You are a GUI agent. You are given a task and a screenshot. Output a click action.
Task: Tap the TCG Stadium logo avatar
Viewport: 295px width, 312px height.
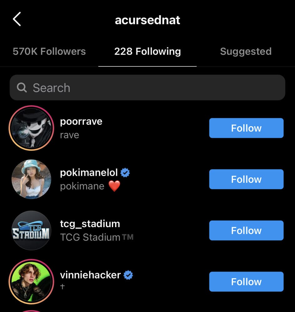pos(31,231)
